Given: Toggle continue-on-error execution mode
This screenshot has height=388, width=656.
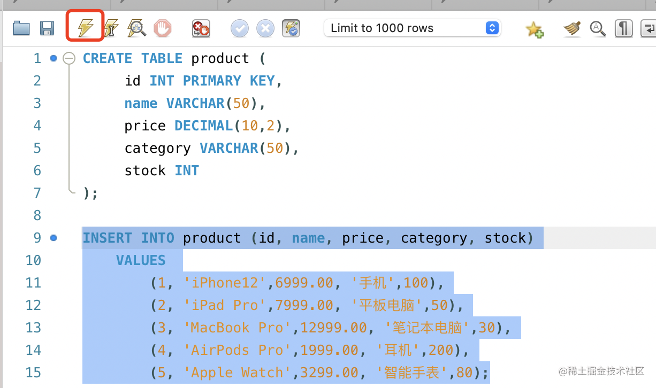Looking at the screenshot, I should pyautogui.click(x=201, y=28).
